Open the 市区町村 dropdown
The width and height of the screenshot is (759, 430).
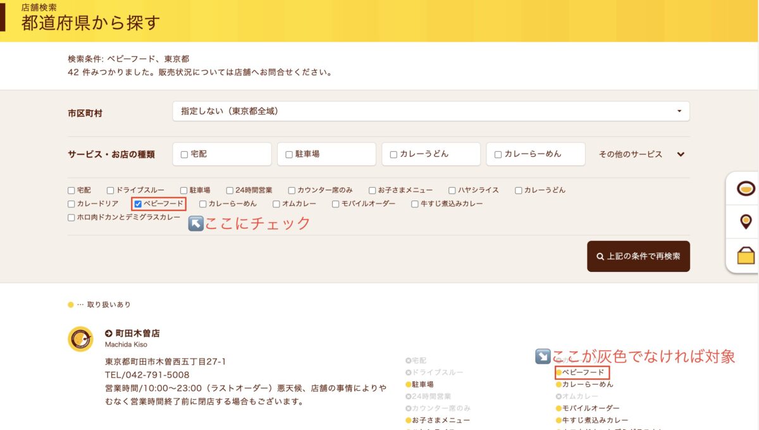click(x=431, y=111)
